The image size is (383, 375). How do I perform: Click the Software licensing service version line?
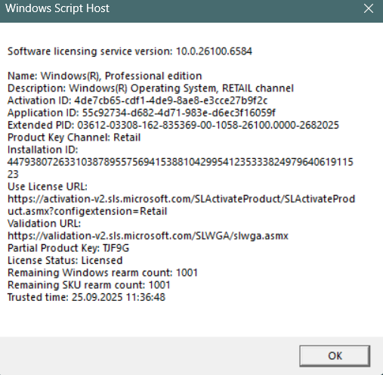click(x=130, y=51)
